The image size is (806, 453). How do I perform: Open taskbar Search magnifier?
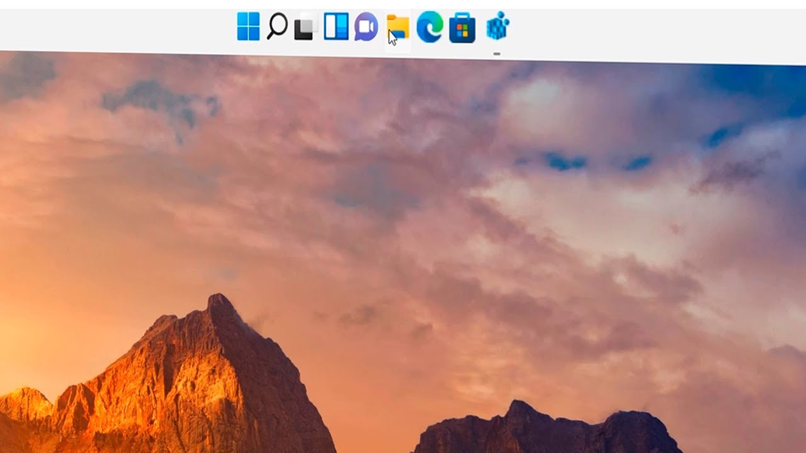pyautogui.click(x=277, y=26)
